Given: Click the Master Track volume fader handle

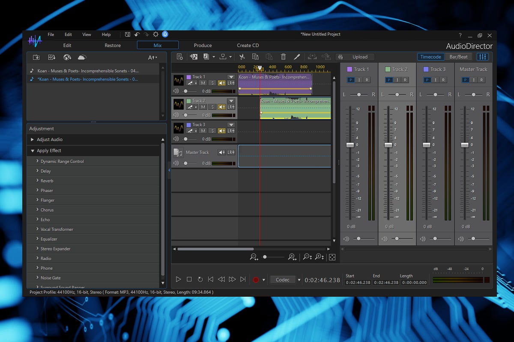Looking at the screenshot, I should [x=464, y=145].
